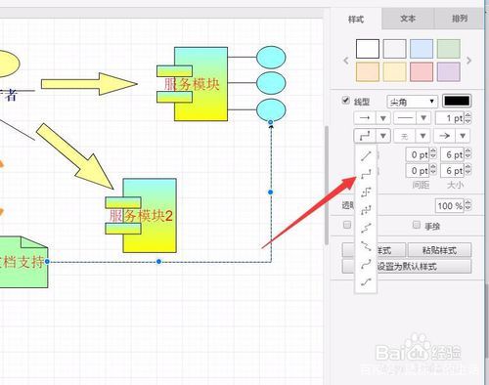This screenshot has width=489, height=385.
Task: Click the line end arrow button
Action: (445, 136)
